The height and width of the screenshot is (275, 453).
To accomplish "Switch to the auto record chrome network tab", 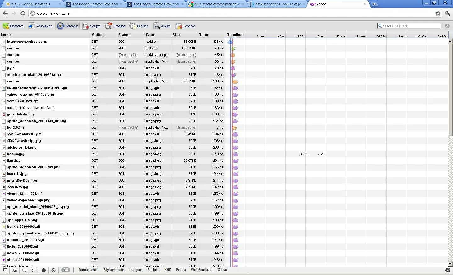I will point(216,4).
